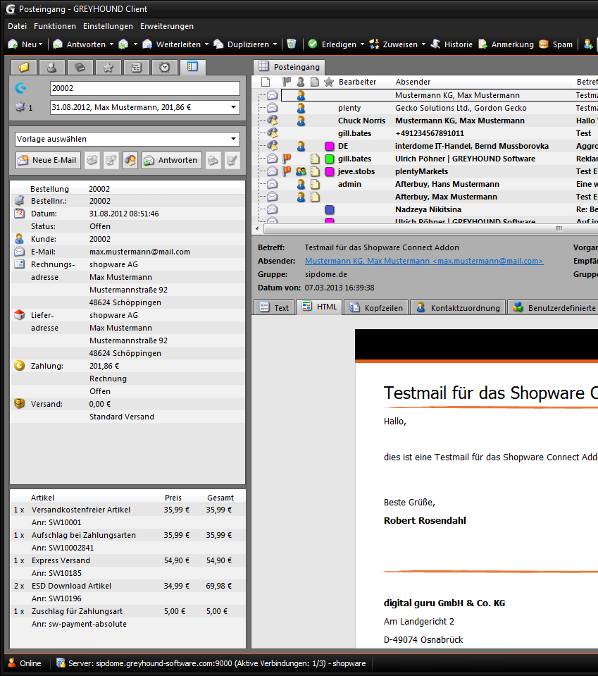Click the Bearbeiter column header
This screenshot has height=676, width=598.
point(357,82)
